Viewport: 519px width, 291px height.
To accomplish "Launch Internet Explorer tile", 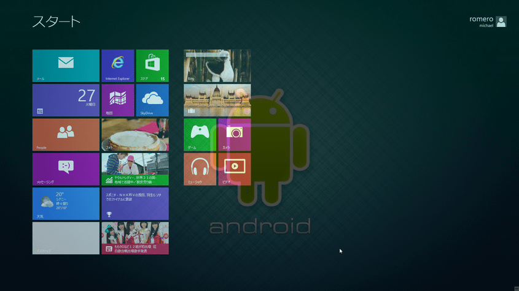I will (118, 66).
